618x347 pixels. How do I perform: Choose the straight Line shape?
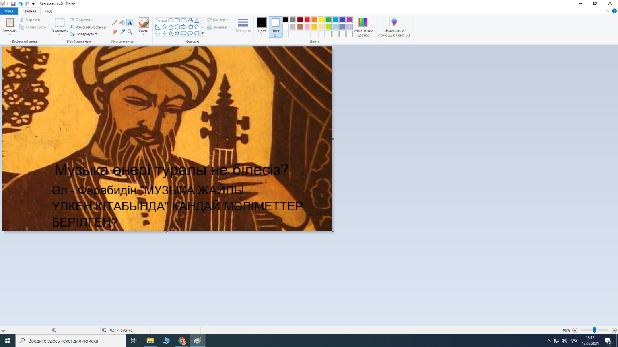click(158, 20)
